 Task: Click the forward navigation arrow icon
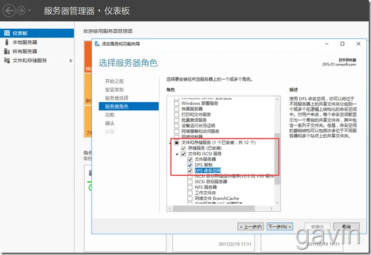tap(21, 10)
